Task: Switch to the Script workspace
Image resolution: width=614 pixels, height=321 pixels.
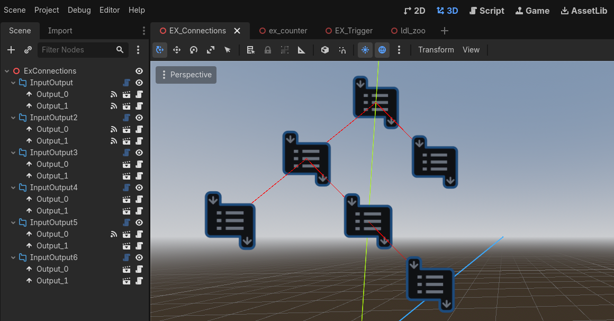Action: click(x=487, y=11)
